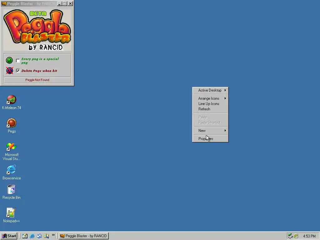Select the Notepad++ desktop shortcut

[x=12, y=215]
